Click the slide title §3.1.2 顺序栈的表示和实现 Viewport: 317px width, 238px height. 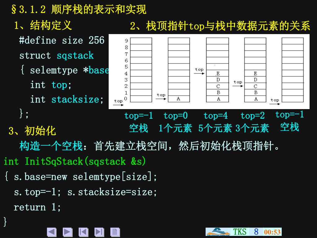pyautogui.click(x=79, y=10)
